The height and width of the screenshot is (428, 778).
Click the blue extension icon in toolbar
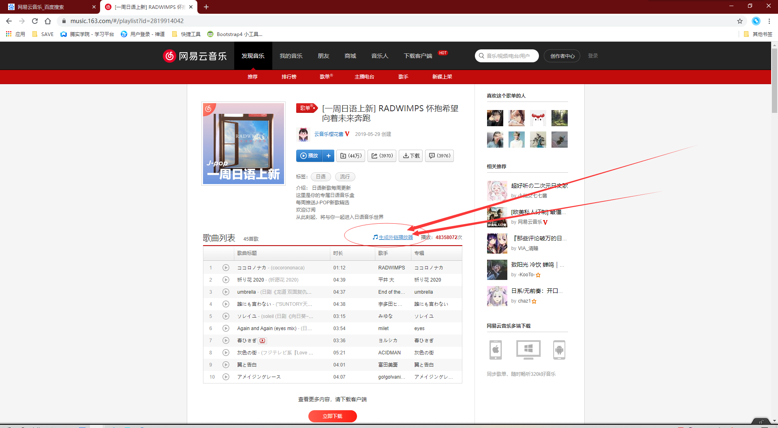point(756,21)
